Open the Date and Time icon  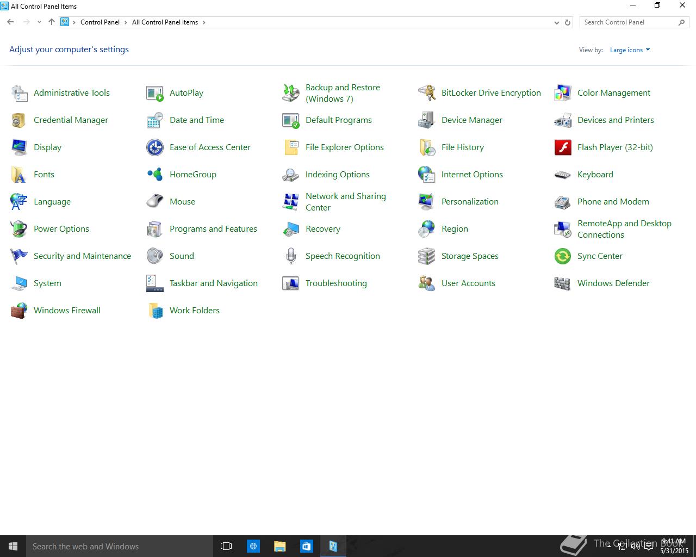pos(155,120)
